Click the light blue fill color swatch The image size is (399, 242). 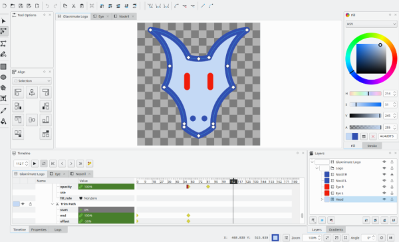(x=349, y=136)
